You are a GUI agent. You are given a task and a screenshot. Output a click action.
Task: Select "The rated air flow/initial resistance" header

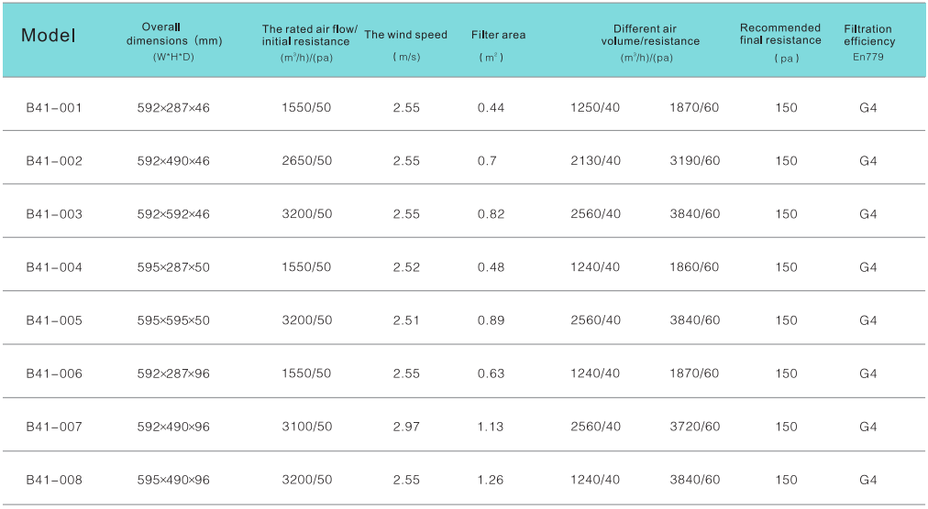tap(309, 36)
